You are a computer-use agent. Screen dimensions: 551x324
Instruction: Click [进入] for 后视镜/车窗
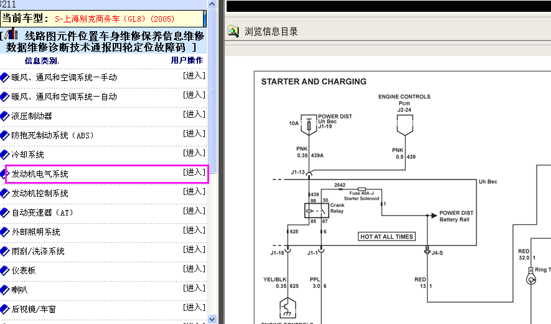pyautogui.click(x=194, y=308)
